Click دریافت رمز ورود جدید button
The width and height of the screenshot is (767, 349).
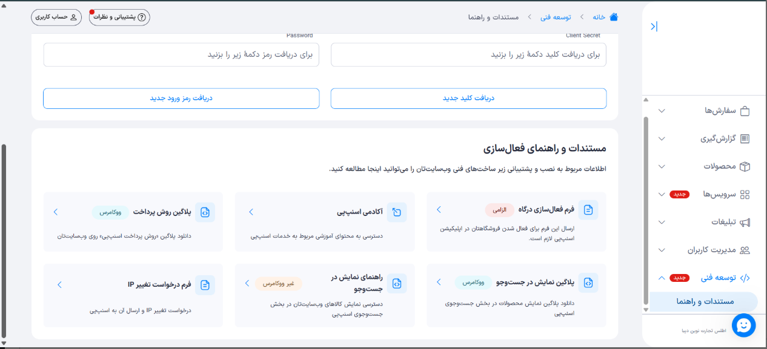(181, 98)
